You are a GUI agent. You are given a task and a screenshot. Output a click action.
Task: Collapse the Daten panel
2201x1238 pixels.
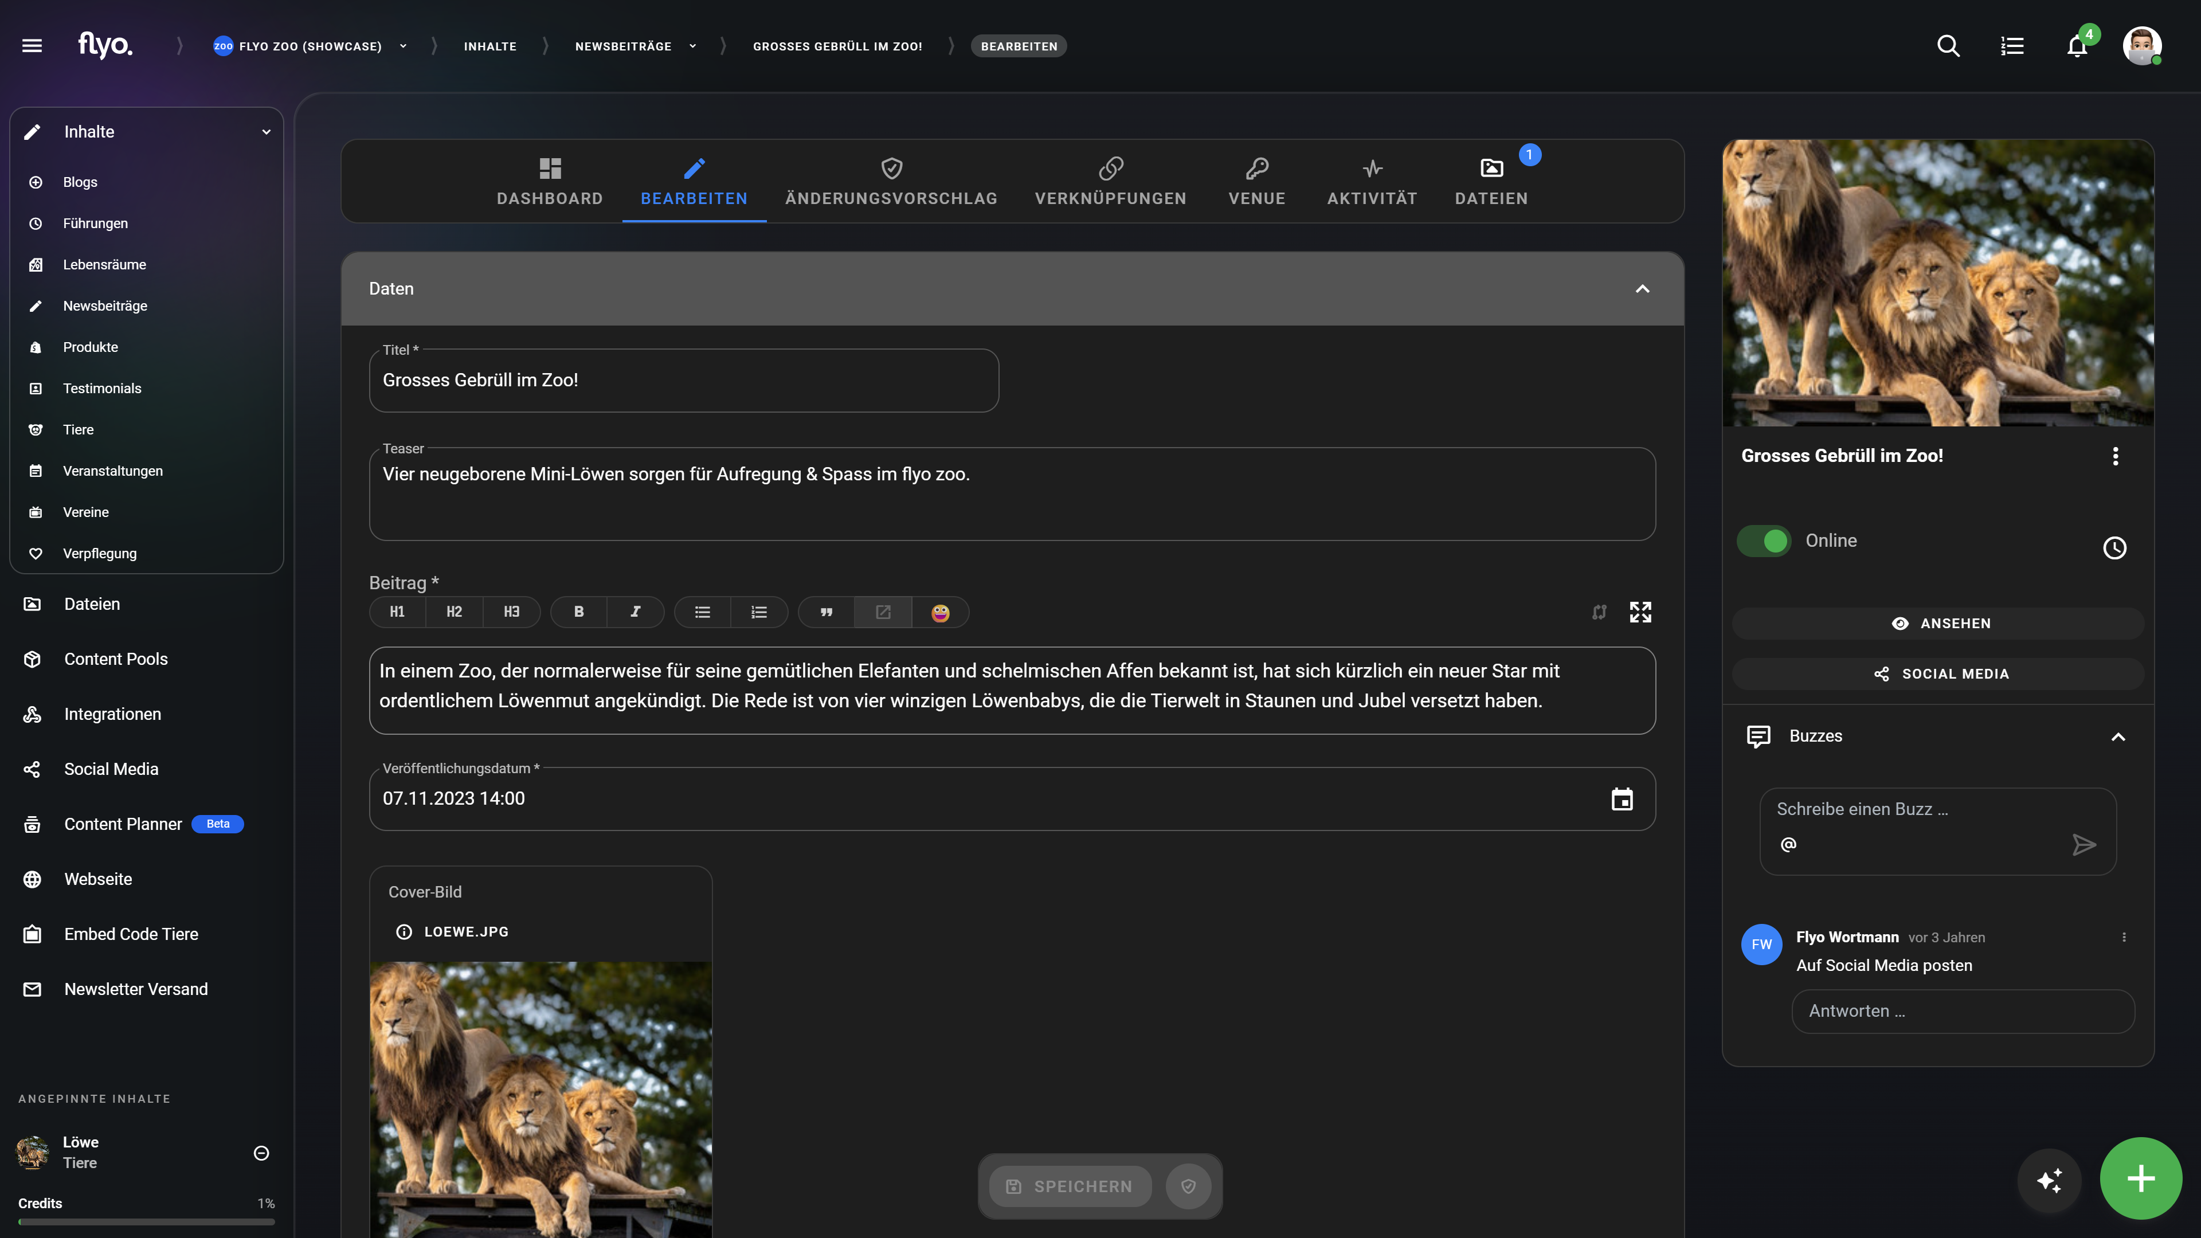pos(1642,289)
